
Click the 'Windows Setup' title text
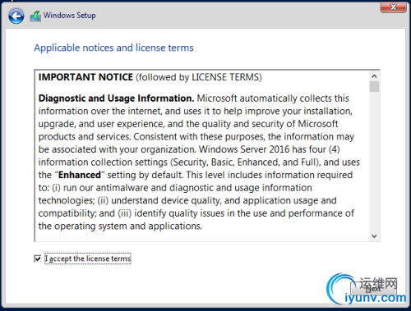pos(70,16)
